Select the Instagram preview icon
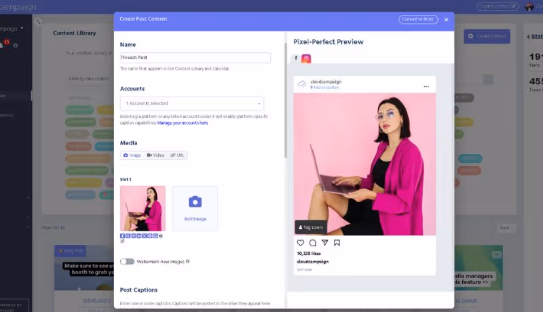The height and width of the screenshot is (312, 543). pyautogui.click(x=306, y=58)
